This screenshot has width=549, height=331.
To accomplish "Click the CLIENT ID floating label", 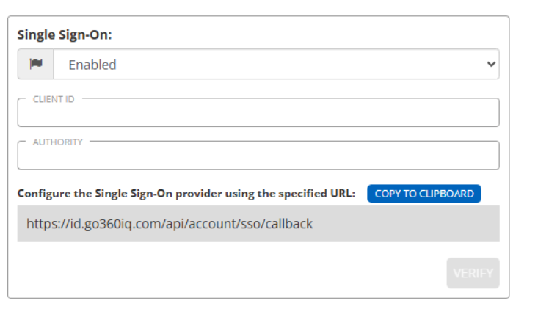I will tap(54, 99).
